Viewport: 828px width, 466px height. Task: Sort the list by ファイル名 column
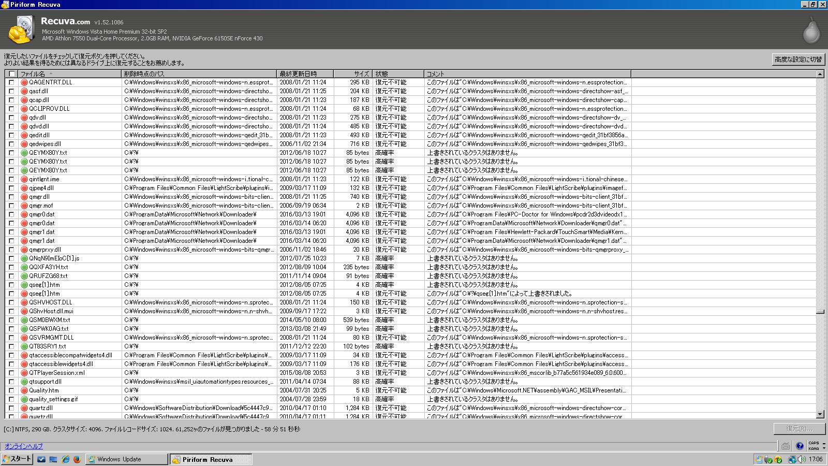pyautogui.click(x=70, y=74)
